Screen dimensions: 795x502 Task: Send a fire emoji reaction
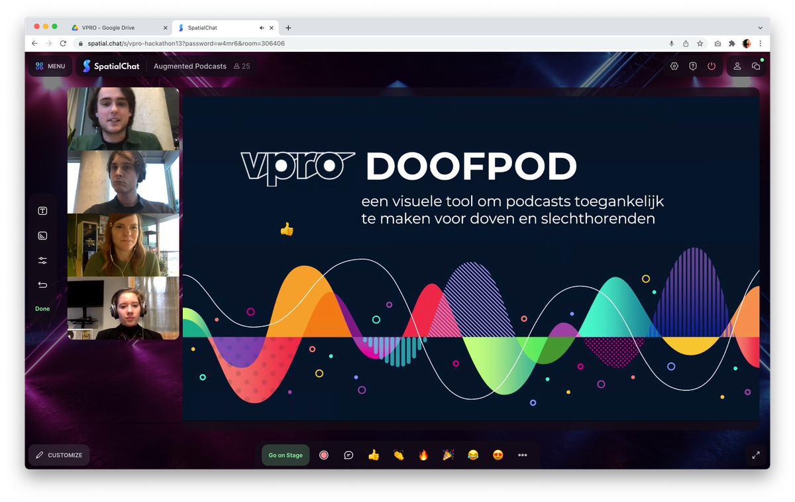[x=423, y=455]
